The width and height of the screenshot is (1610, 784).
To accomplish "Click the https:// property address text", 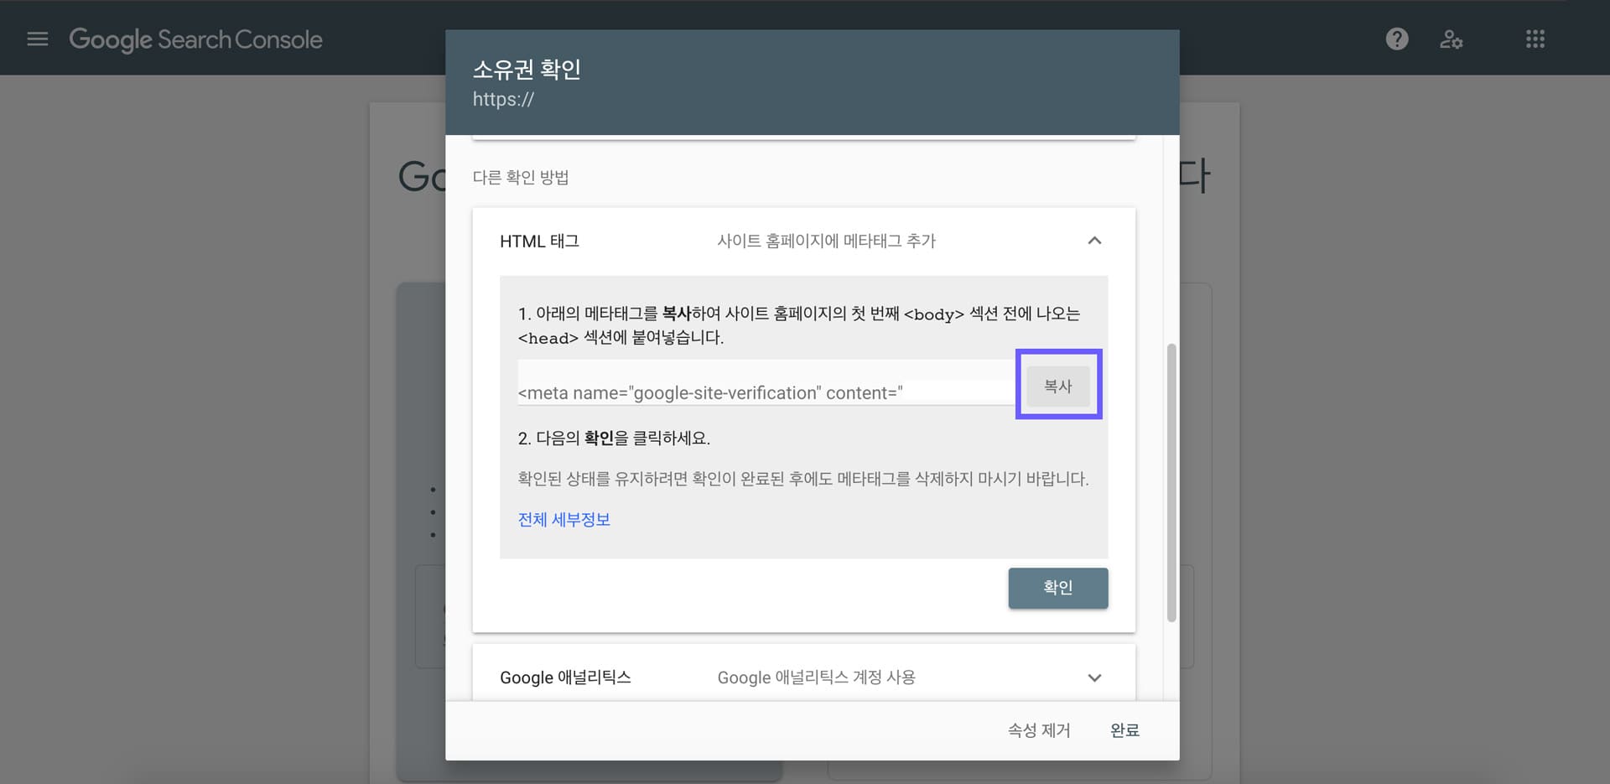I will pyautogui.click(x=503, y=99).
